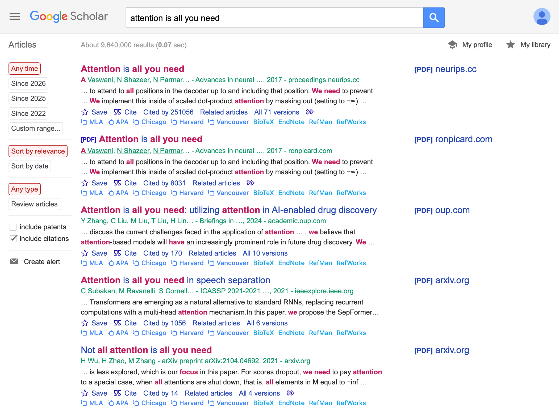The height and width of the screenshot is (407, 559).
Task: Copy Chicago citation for drug discovery result
Action: pos(150,263)
